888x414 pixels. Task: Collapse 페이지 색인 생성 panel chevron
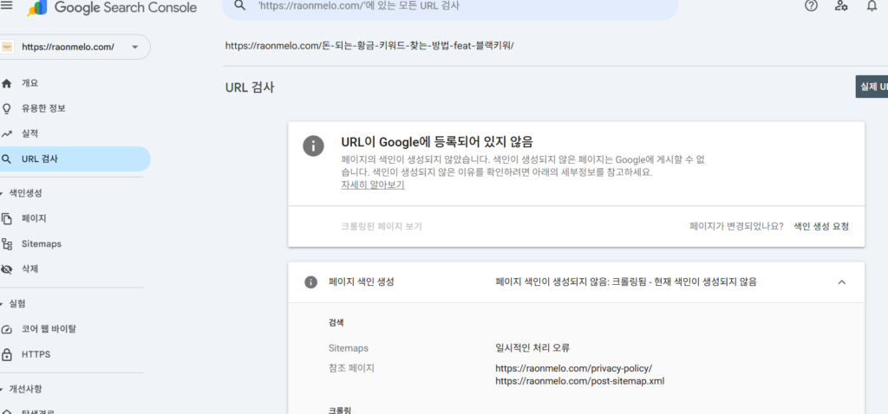(x=841, y=281)
